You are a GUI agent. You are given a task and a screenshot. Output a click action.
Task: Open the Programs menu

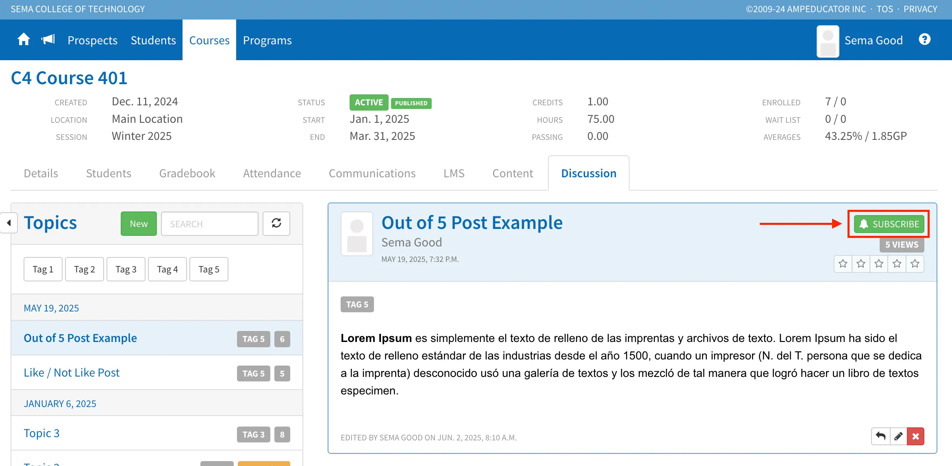coord(267,40)
